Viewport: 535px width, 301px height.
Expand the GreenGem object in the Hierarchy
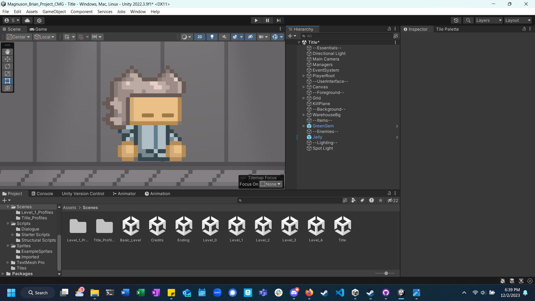point(304,126)
